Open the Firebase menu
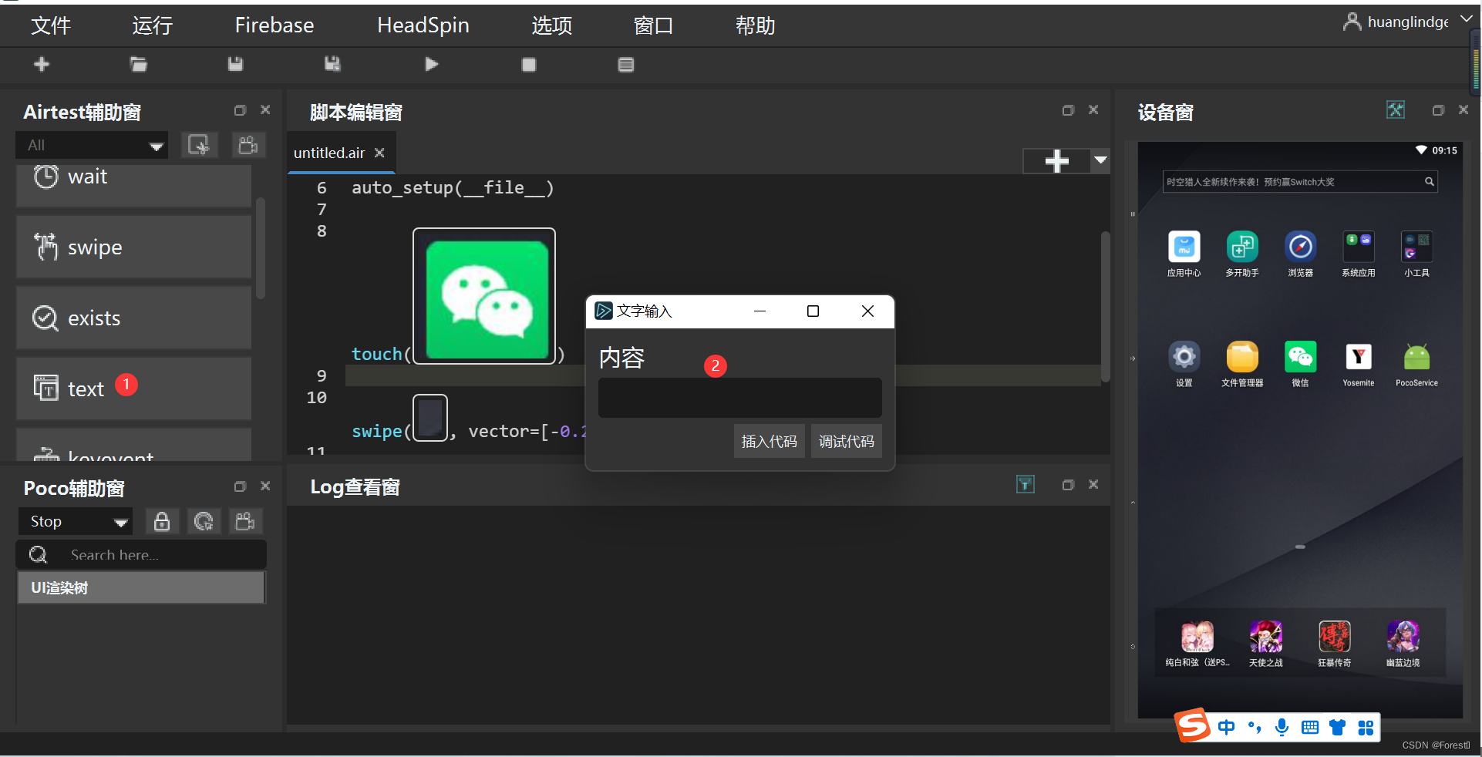 click(275, 25)
